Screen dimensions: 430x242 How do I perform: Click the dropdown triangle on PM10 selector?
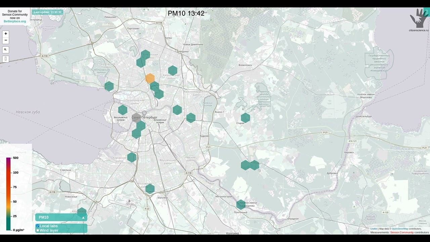(x=83, y=217)
